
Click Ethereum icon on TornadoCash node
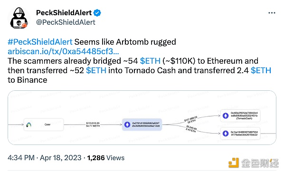click(x=226, y=115)
